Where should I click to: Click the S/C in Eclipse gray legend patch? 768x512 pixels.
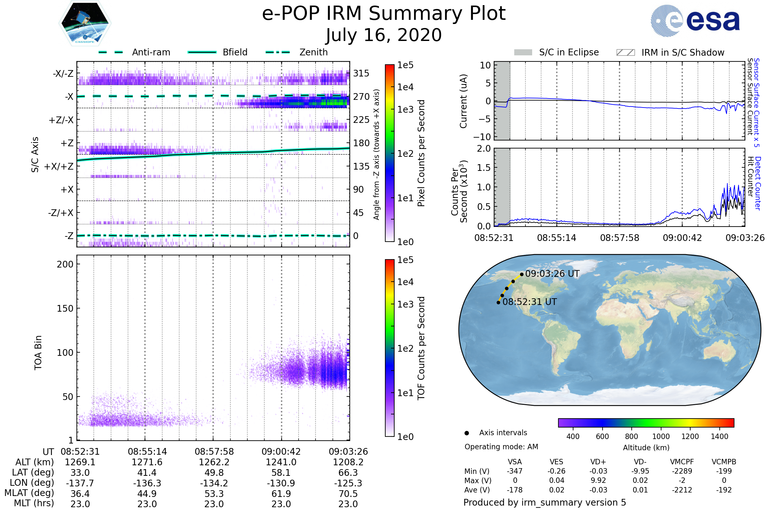523,52
